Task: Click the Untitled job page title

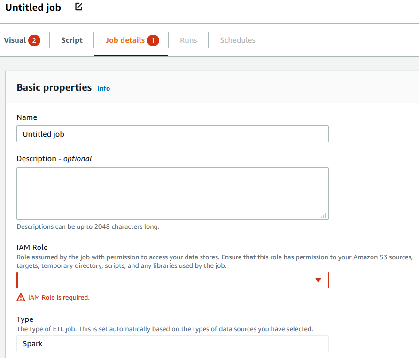Action: (32, 7)
